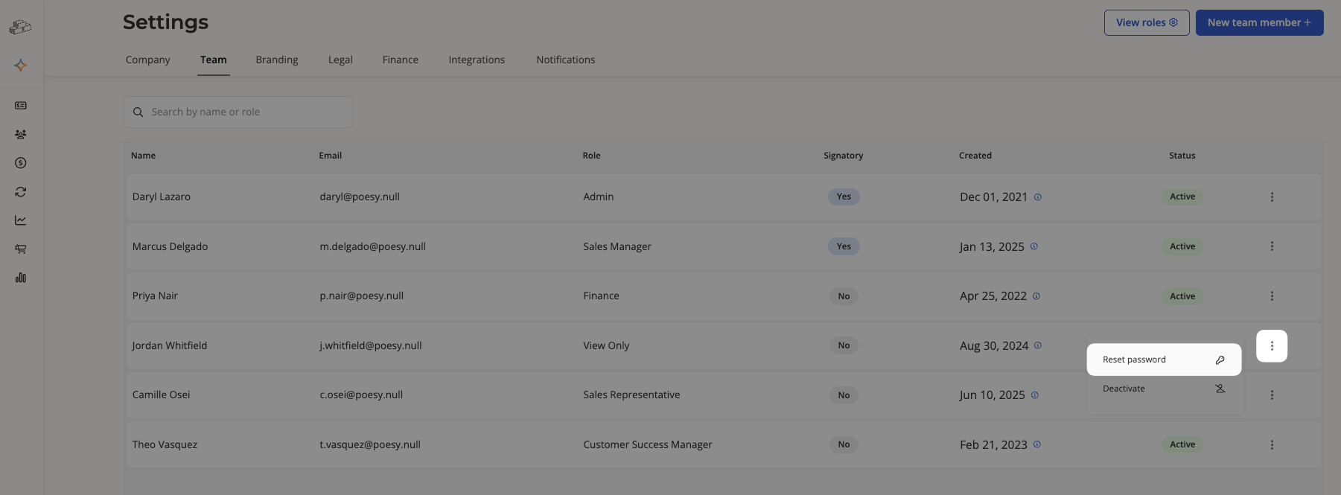This screenshot has width=1341, height=495.
Task: Click the New team member button
Action: click(x=1260, y=22)
